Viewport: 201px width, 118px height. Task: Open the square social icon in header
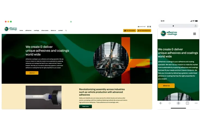click(x=150, y=27)
